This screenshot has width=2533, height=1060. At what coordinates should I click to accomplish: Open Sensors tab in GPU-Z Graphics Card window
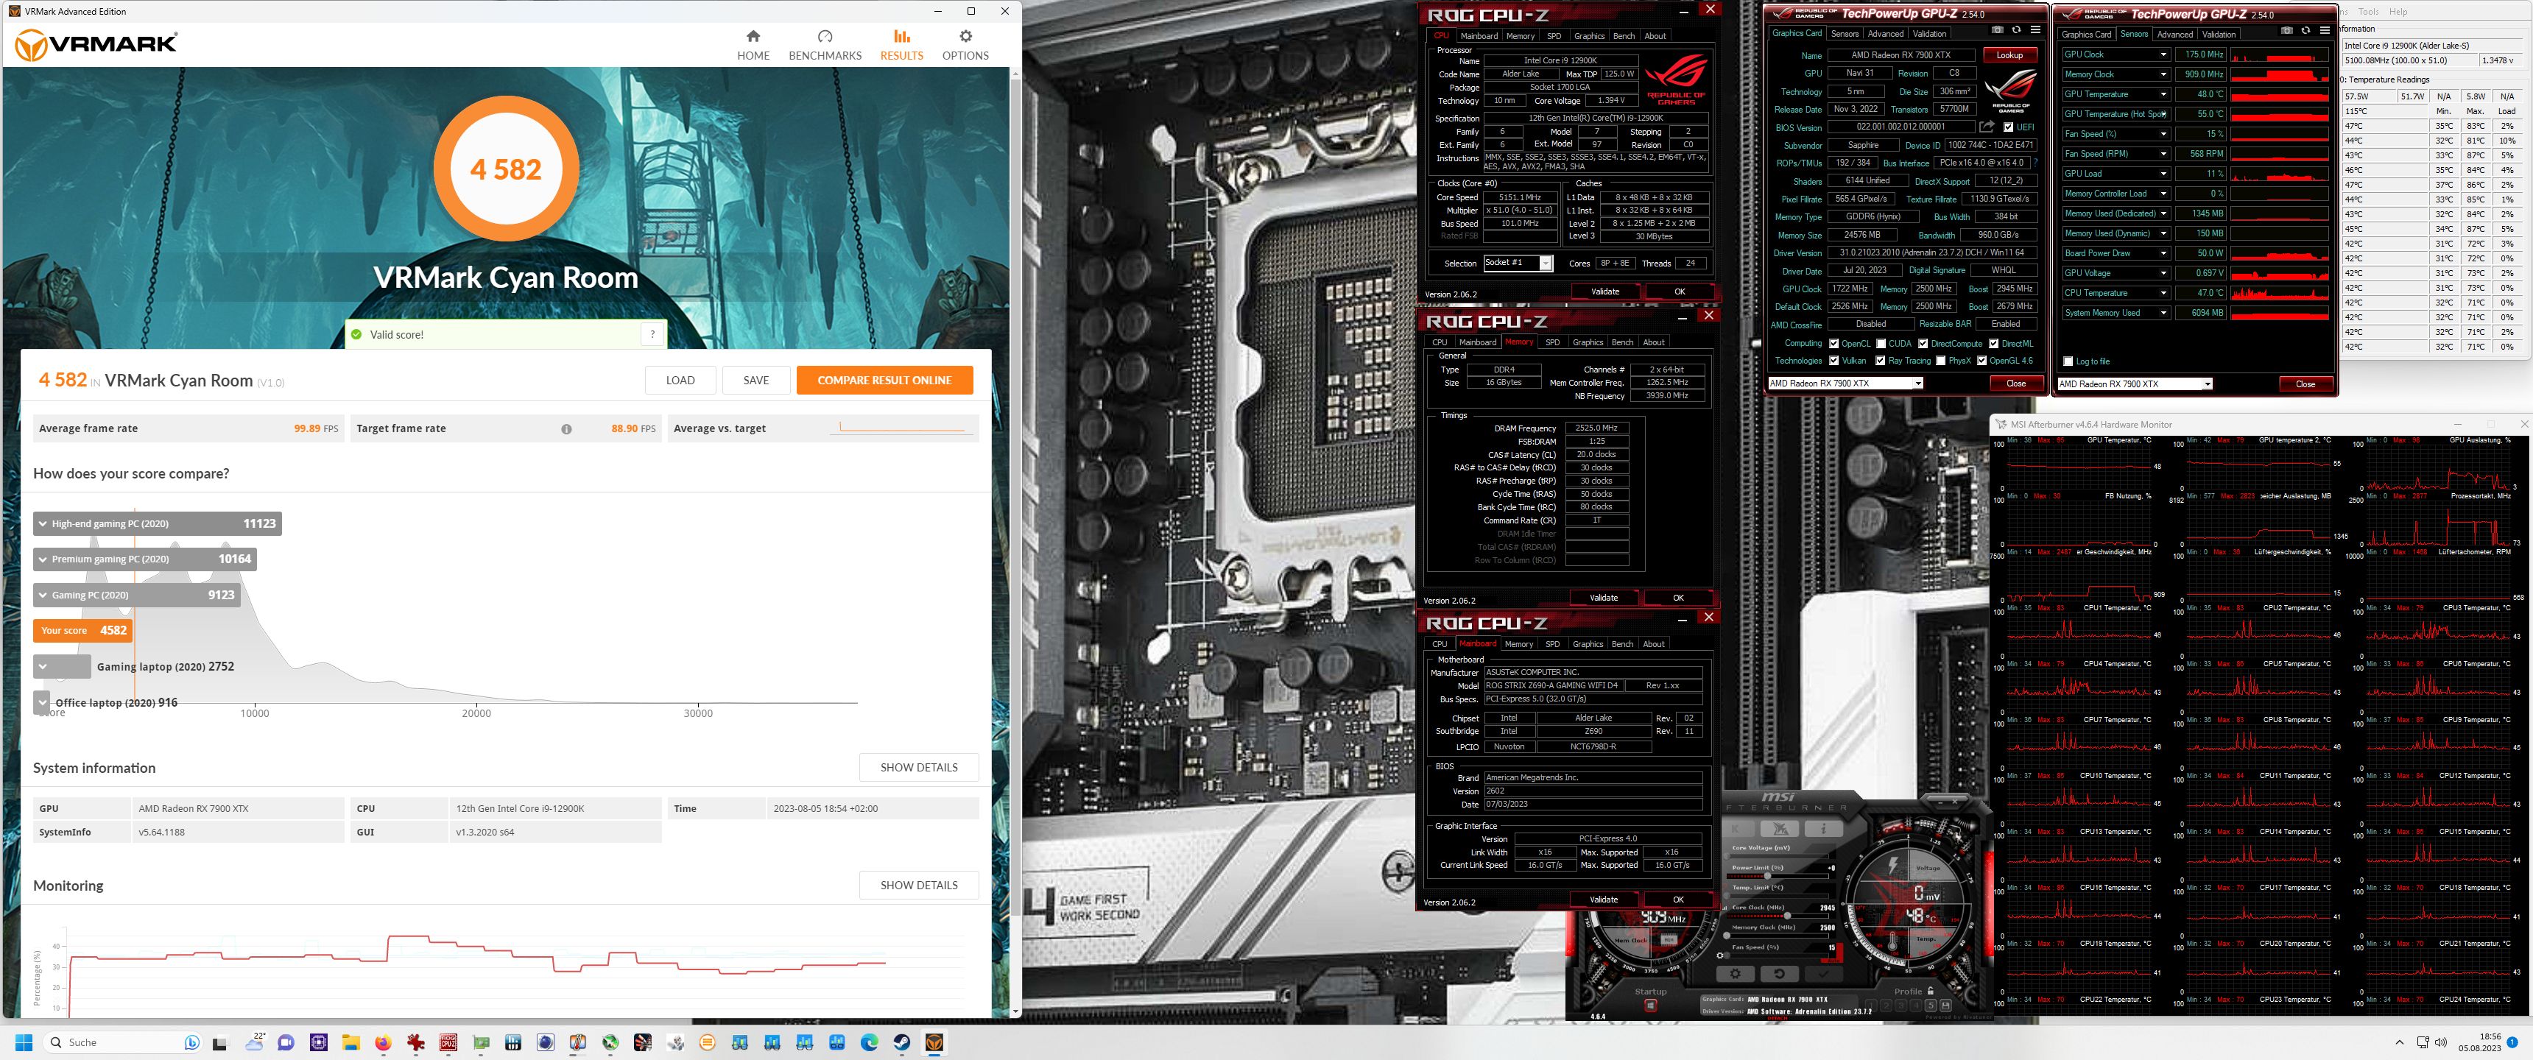pos(1845,33)
